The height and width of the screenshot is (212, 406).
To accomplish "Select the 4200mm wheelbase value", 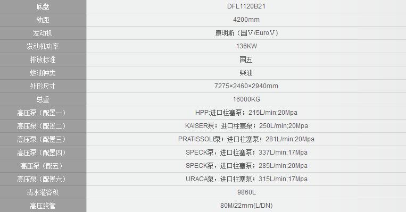I will (x=246, y=20).
